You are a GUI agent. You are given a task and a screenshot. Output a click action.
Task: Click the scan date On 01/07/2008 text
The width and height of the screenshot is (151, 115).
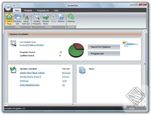tap(32, 45)
